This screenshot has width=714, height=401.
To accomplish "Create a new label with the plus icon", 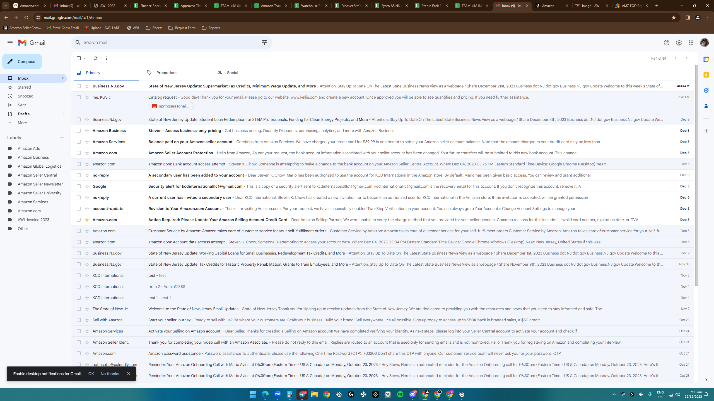I will click(62, 138).
